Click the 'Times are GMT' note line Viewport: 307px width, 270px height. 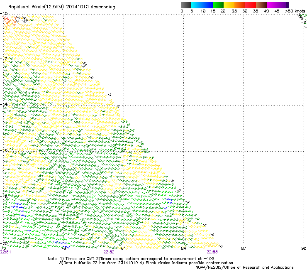pyautogui.click(x=131, y=259)
